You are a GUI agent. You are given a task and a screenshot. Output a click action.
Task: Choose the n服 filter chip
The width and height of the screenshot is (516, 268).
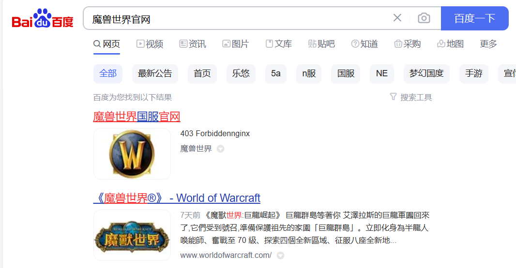[309, 73]
